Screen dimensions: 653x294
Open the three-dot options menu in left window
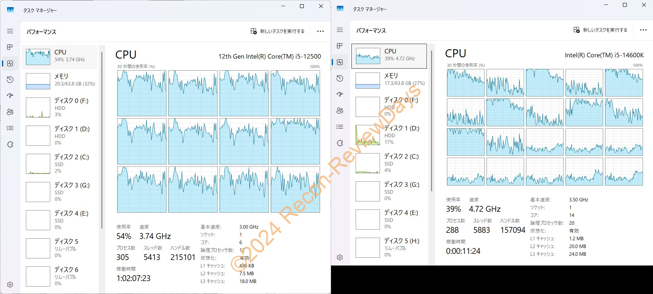(320, 31)
